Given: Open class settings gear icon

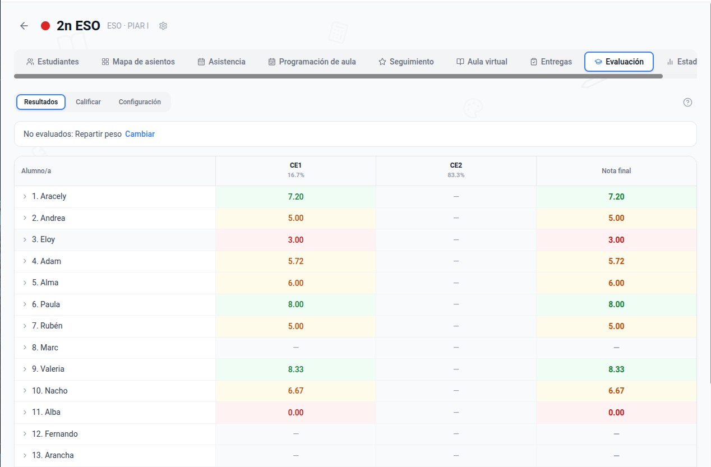Looking at the screenshot, I should 163,26.
